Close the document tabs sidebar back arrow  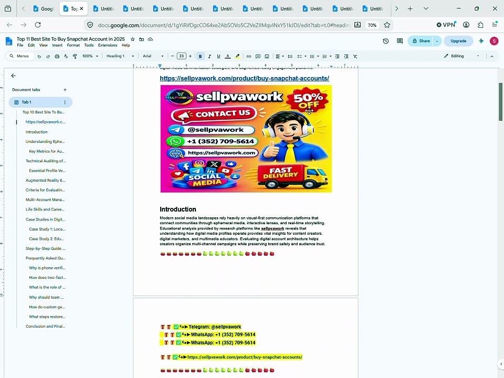(13, 76)
